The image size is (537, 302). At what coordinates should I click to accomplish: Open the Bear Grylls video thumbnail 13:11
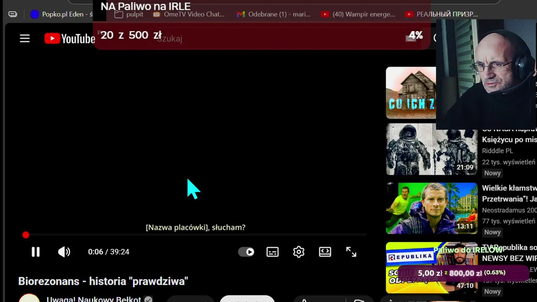pos(432,208)
